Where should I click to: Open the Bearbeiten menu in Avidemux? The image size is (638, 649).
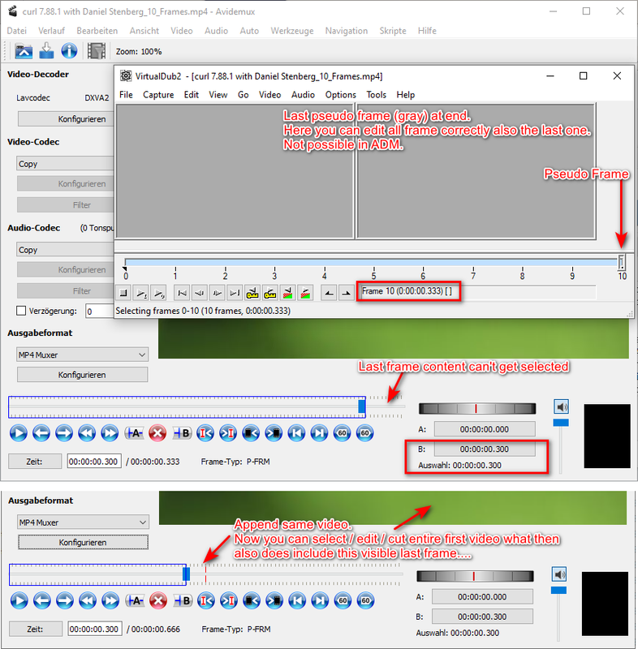97,31
